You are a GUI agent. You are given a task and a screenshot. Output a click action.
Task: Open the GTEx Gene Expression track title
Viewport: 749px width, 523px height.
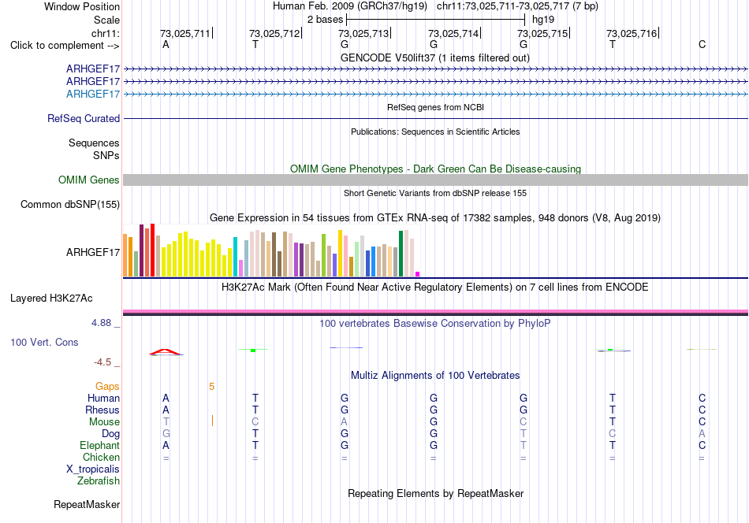click(x=435, y=218)
